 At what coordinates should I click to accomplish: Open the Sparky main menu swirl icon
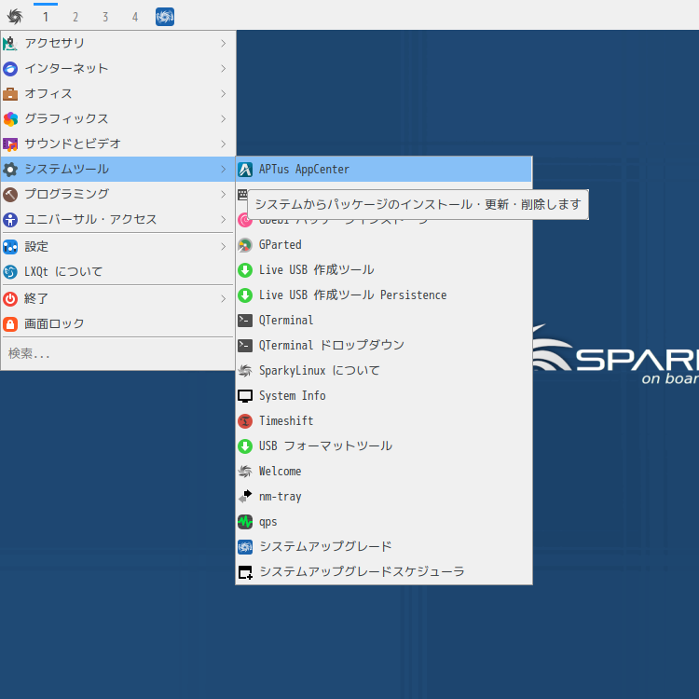(x=15, y=17)
